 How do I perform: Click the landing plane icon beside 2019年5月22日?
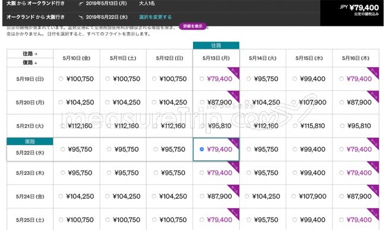click(x=81, y=17)
